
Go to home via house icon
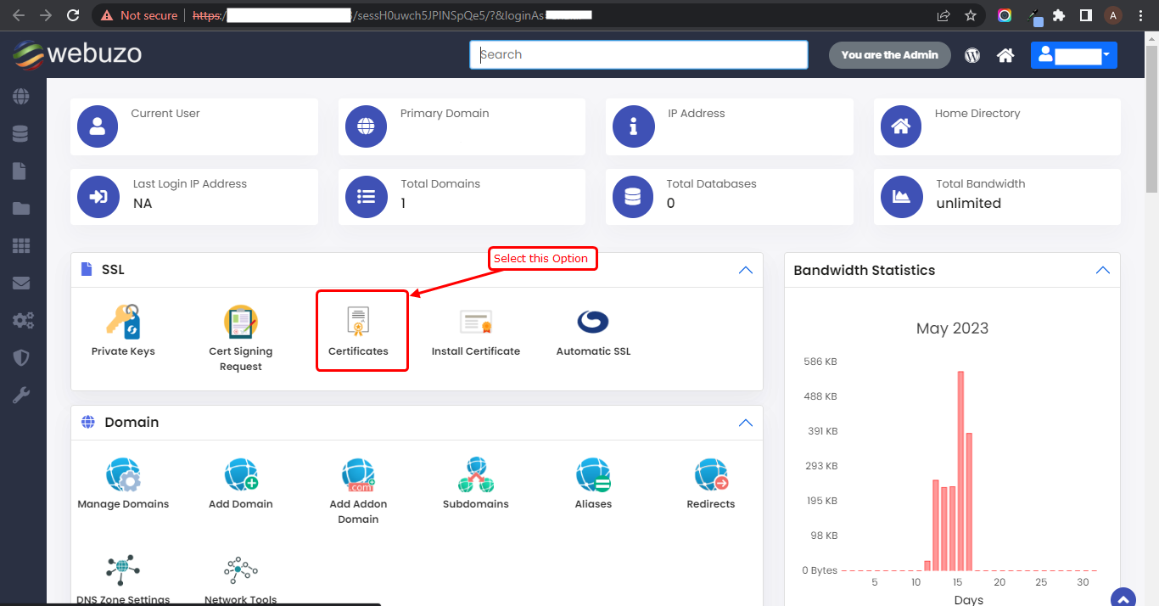[1005, 55]
